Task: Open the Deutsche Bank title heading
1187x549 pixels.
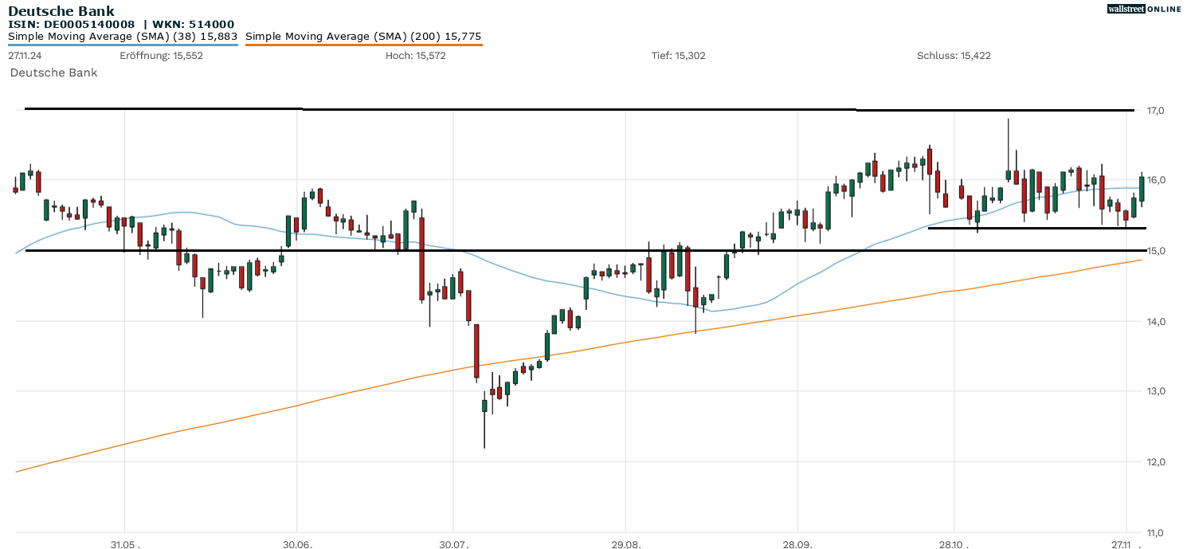Action: pos(61,11)
